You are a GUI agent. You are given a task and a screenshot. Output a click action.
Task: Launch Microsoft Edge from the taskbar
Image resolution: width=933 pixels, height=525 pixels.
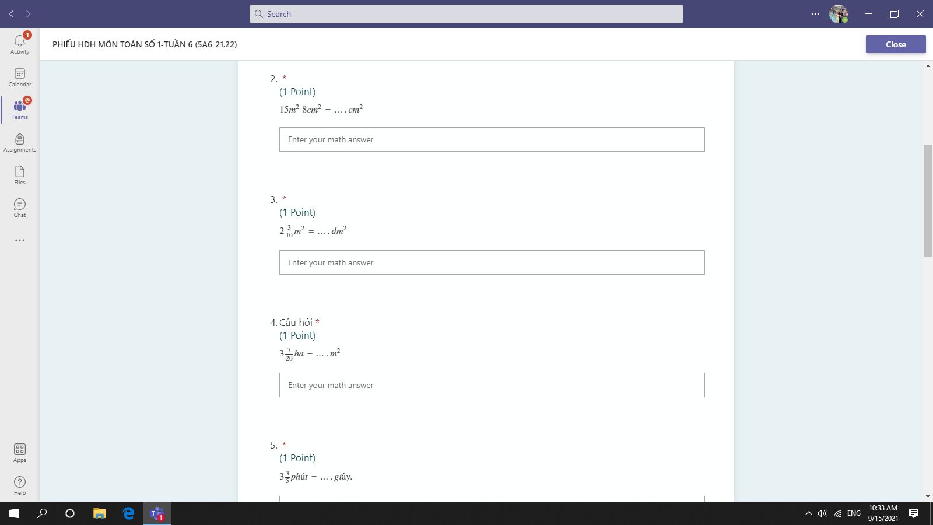pos(128,513)
